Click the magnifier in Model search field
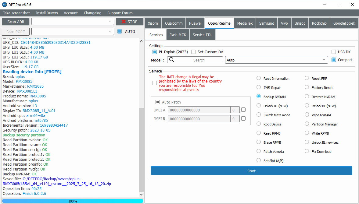The width and height of the screenshot is (359, 204). click(x=171, y=60)
